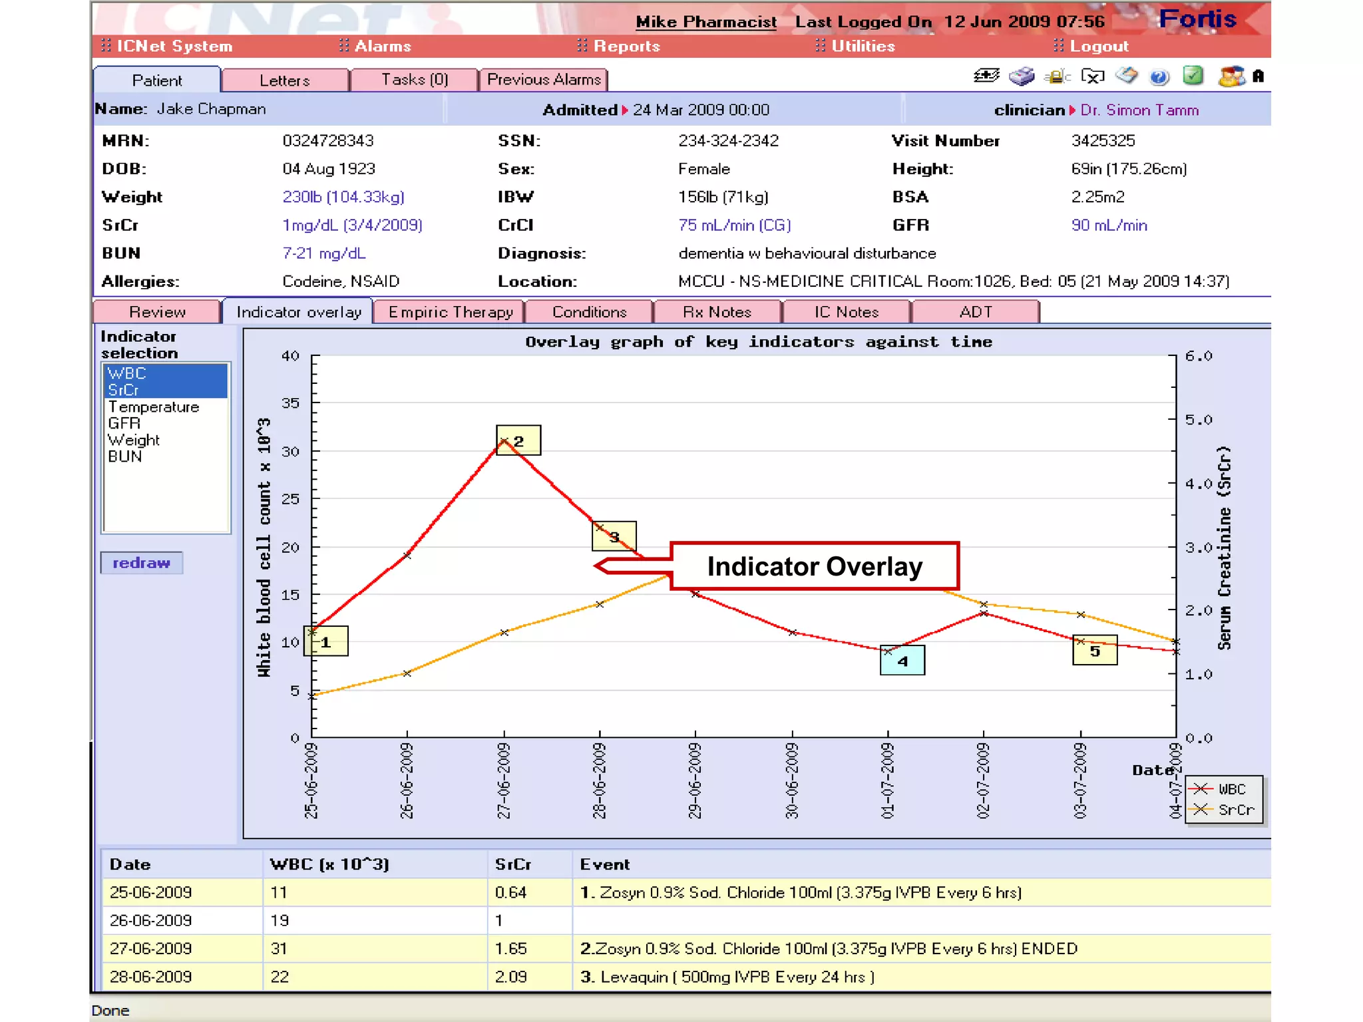The image size is (1363, 1022).
Task: Click the Event column header
Action: 922,864
